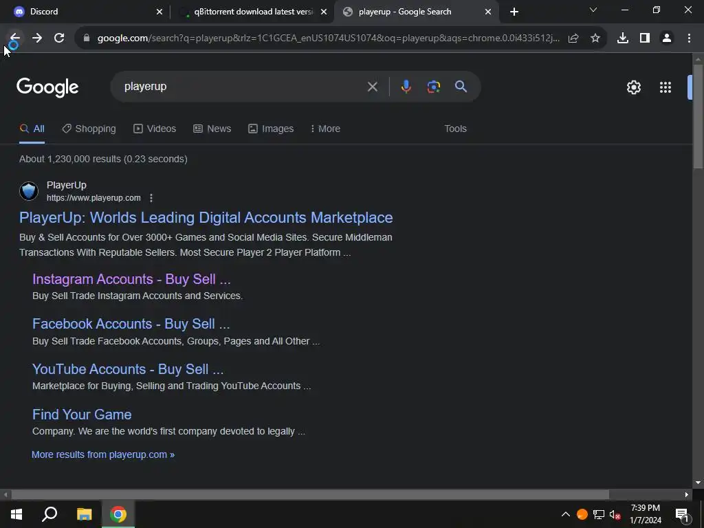Select the All results filter
Image resolution: width=704 pixels, height=528 pixels.
click(32, 129)
